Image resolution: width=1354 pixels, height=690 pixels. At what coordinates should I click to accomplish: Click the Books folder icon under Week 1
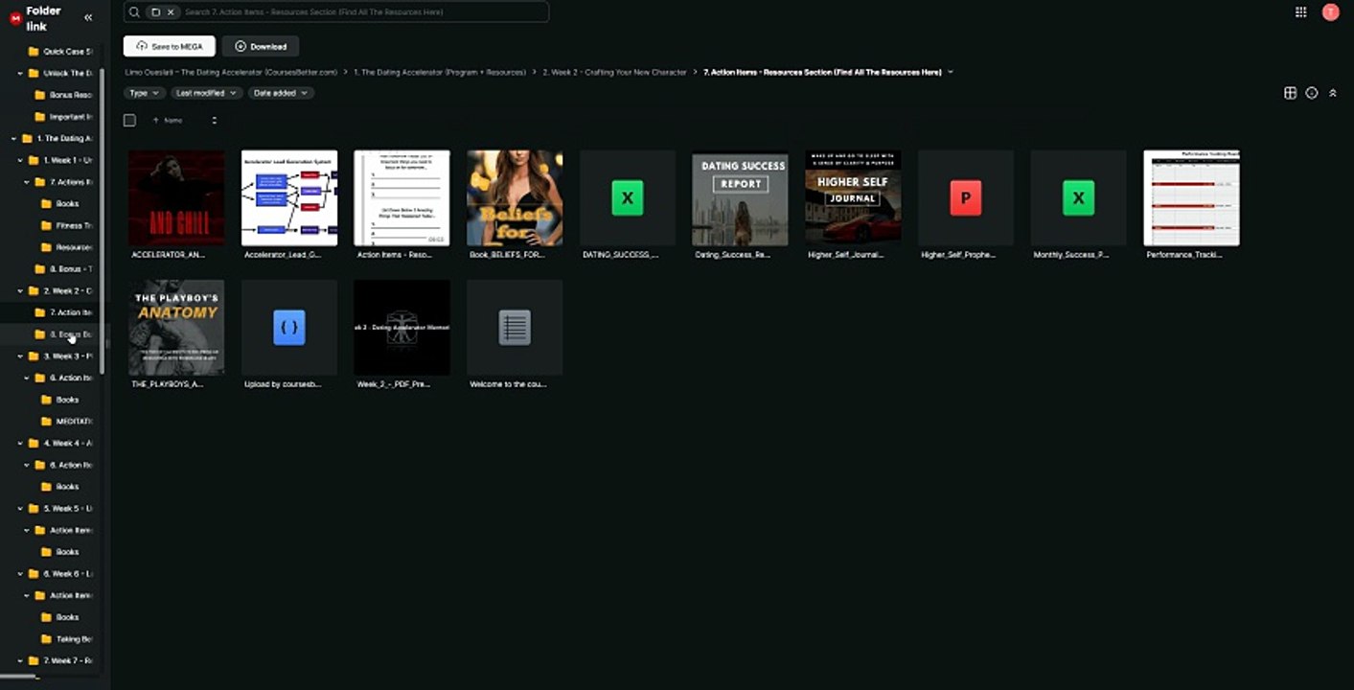[x=46, y=204]
